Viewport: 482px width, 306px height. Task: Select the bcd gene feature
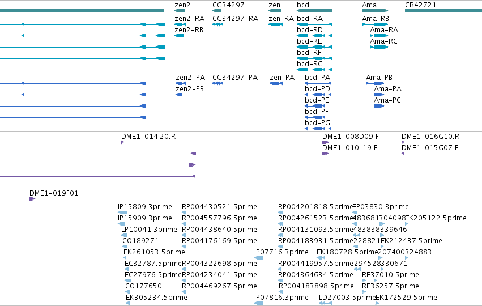point(314,11)
